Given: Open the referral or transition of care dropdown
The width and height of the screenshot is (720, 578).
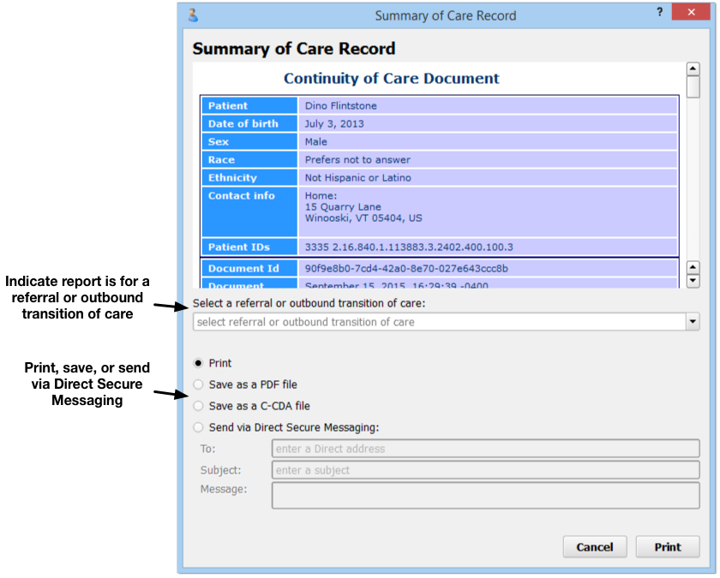Looking at the screenshot, I should [x=446, y=322].
